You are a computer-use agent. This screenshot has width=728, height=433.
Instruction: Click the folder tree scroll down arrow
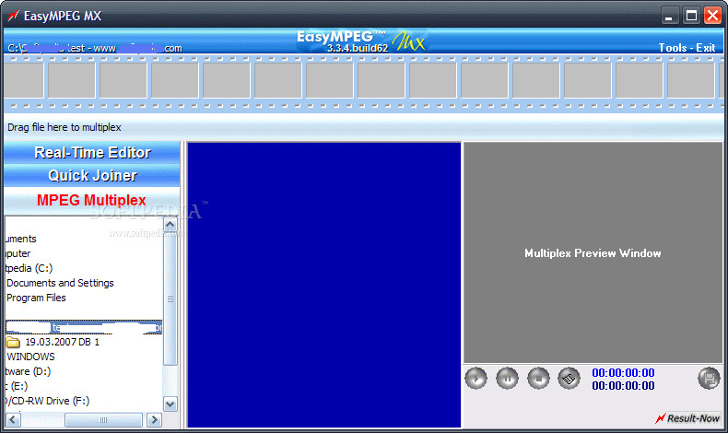pos(170,404)
